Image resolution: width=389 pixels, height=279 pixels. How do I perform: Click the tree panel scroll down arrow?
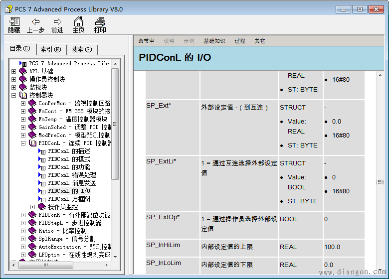[115, 257]
